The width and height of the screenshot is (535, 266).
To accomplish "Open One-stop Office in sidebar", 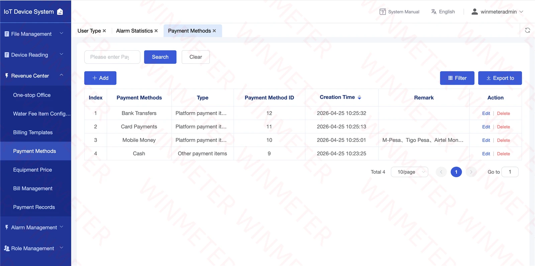I will (x=35, y=95).
